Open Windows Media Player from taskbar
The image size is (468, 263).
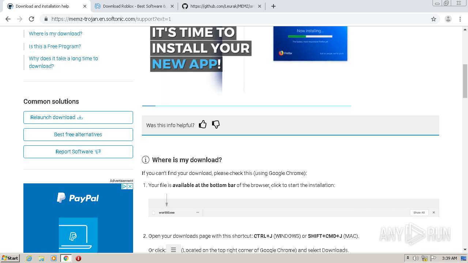tap(54, 258)
